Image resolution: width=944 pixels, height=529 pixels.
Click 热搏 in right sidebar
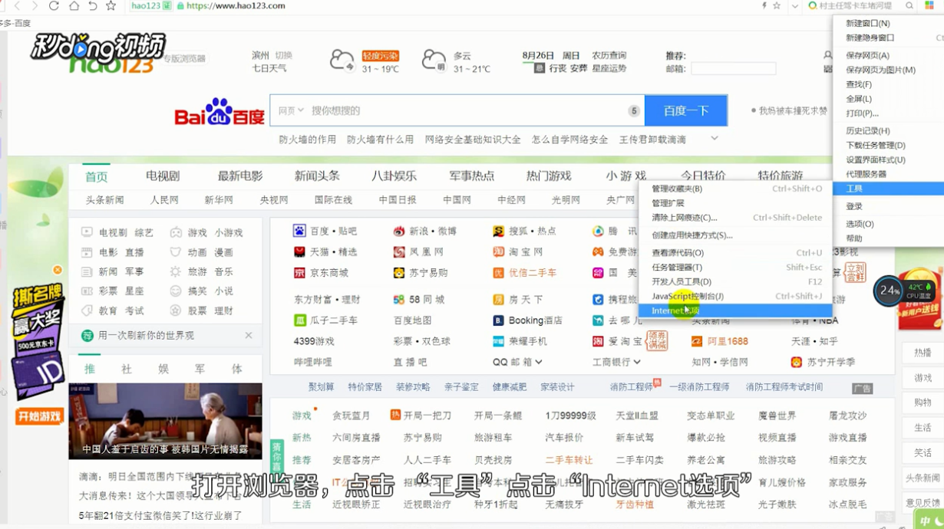tap(923, 353)
